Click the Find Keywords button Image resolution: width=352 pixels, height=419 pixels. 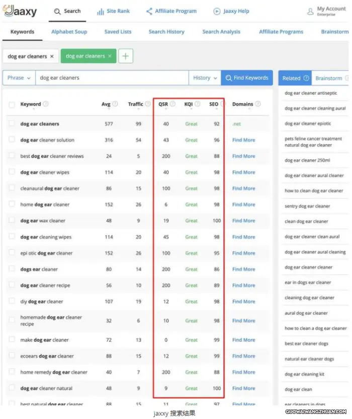247,78
